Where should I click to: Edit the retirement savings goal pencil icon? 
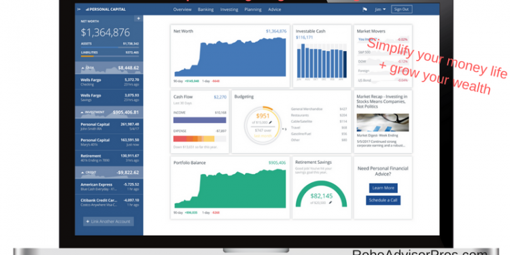330,203
